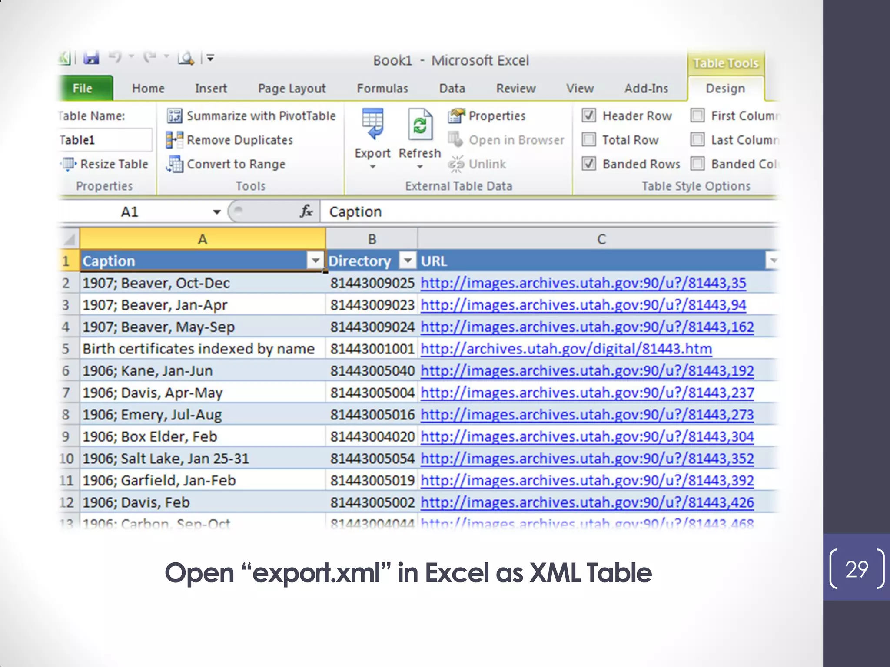The width and height of the screenshot is (890, 667).
Task: Select Directory cell 81443004020
Action: (x=372, y=436)
